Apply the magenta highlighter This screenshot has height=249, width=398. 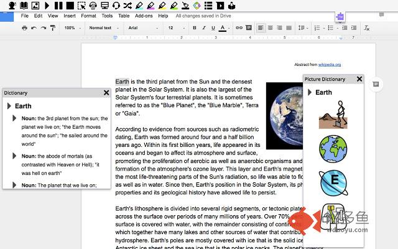[150, 6]
